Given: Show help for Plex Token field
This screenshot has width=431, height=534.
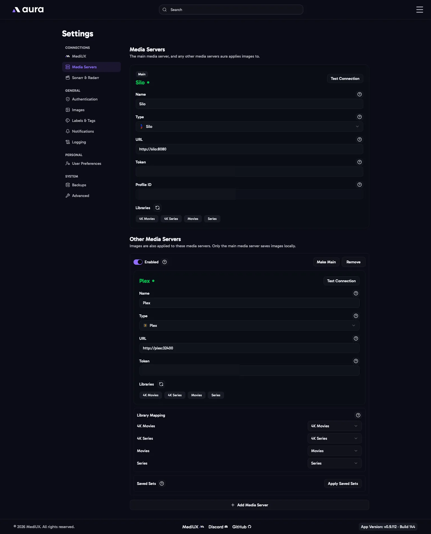Looking at the screenshot, I should coord(356,361).
